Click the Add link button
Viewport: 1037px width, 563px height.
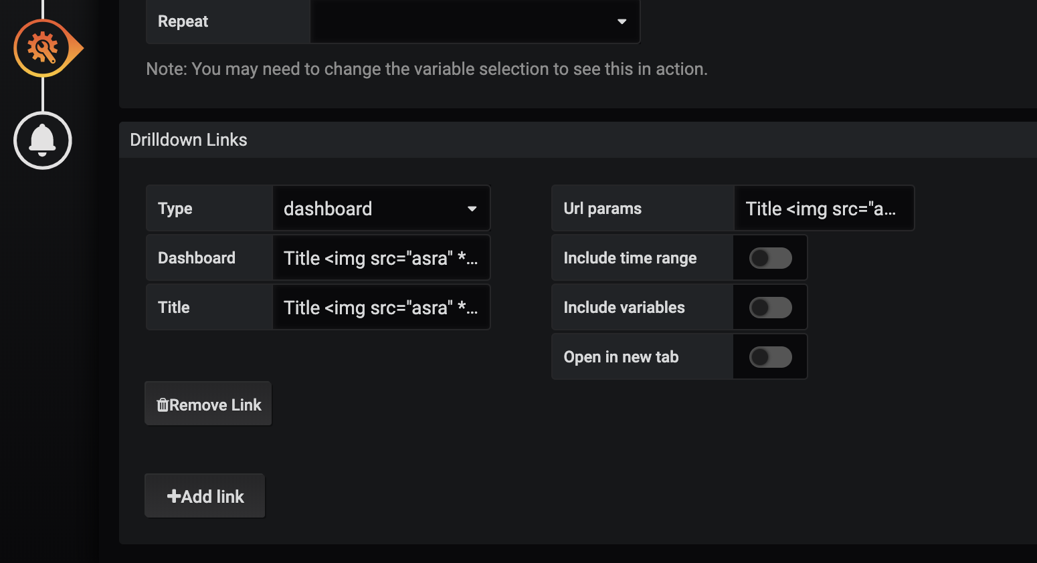tap(204, 495)
